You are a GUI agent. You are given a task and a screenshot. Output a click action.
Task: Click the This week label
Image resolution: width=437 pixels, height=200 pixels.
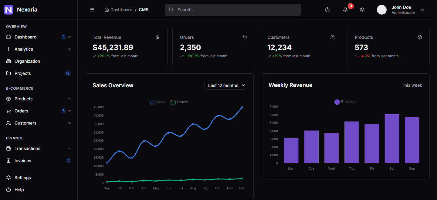tap(412, 85)
